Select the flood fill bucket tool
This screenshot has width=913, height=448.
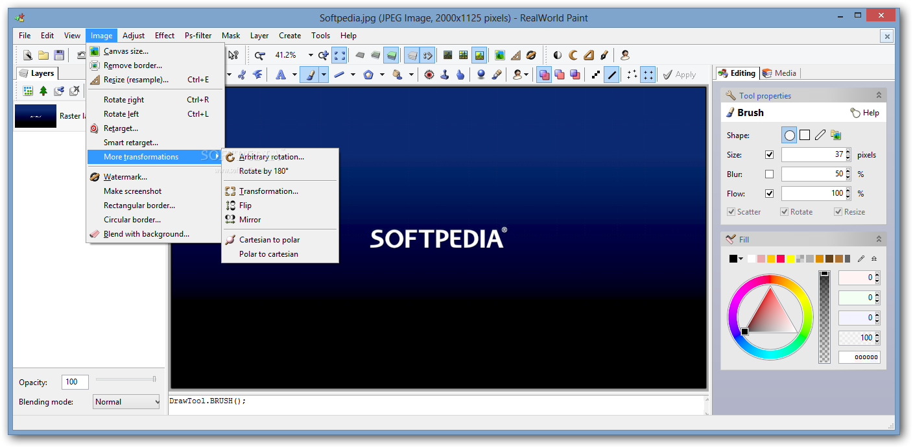[397, 75]
